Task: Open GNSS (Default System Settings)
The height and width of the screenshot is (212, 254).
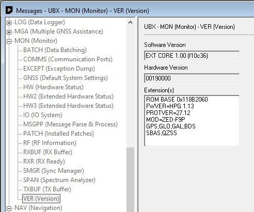Action: coord(66,78)
